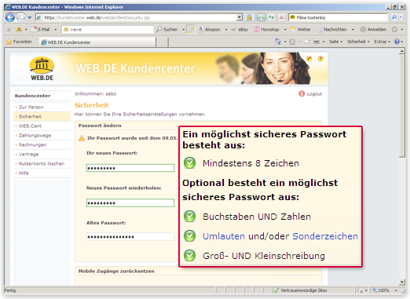Select the WEB.DE Kundencenter browser tab
The image size is (410, 299).
coord(97,42)
